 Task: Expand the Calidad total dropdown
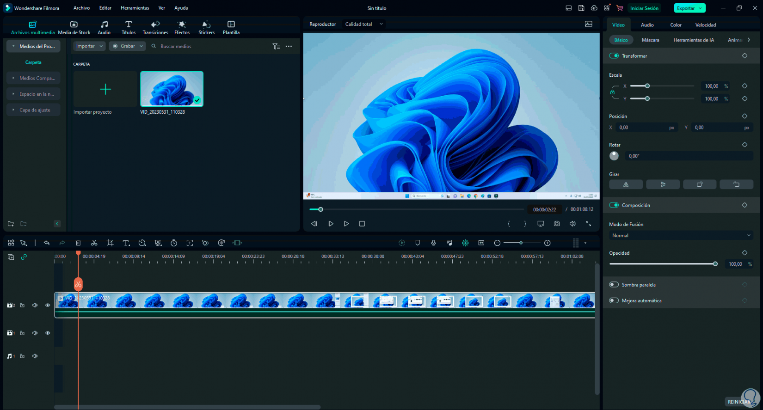click(364, 24)
